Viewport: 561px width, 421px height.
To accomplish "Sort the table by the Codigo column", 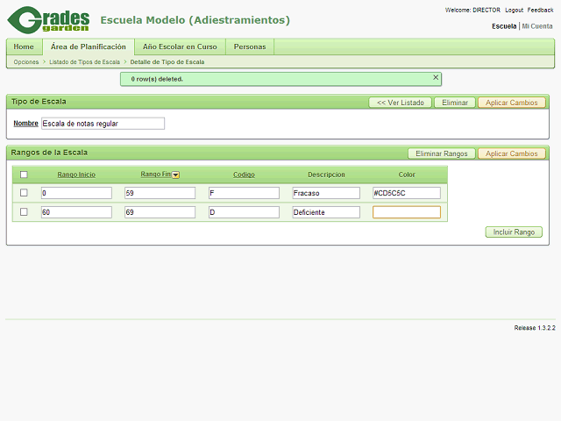I will pos(244,175).
